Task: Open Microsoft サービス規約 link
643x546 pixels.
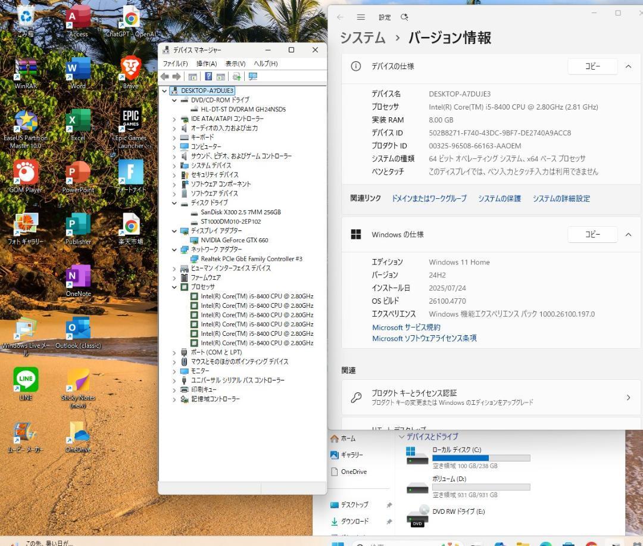Action: [406, 327]
